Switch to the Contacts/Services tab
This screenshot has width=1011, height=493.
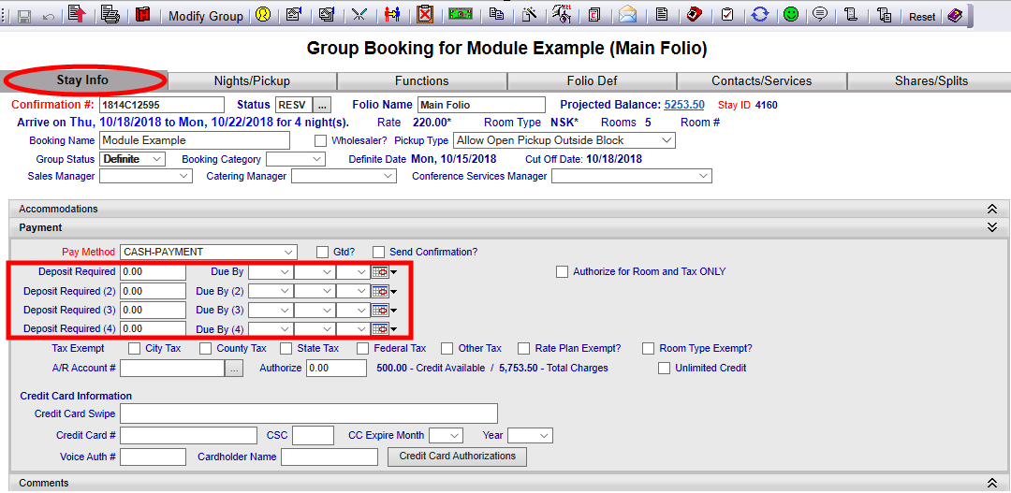point(761,81)
